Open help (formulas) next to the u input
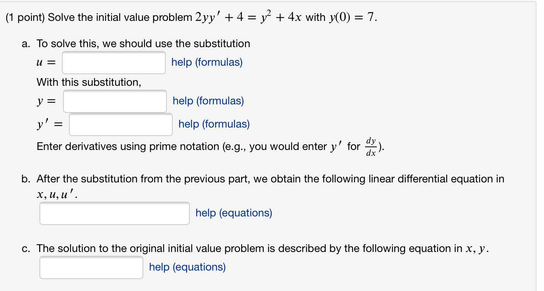The width and height of the screenshot is (544, 291). [206, 62]
